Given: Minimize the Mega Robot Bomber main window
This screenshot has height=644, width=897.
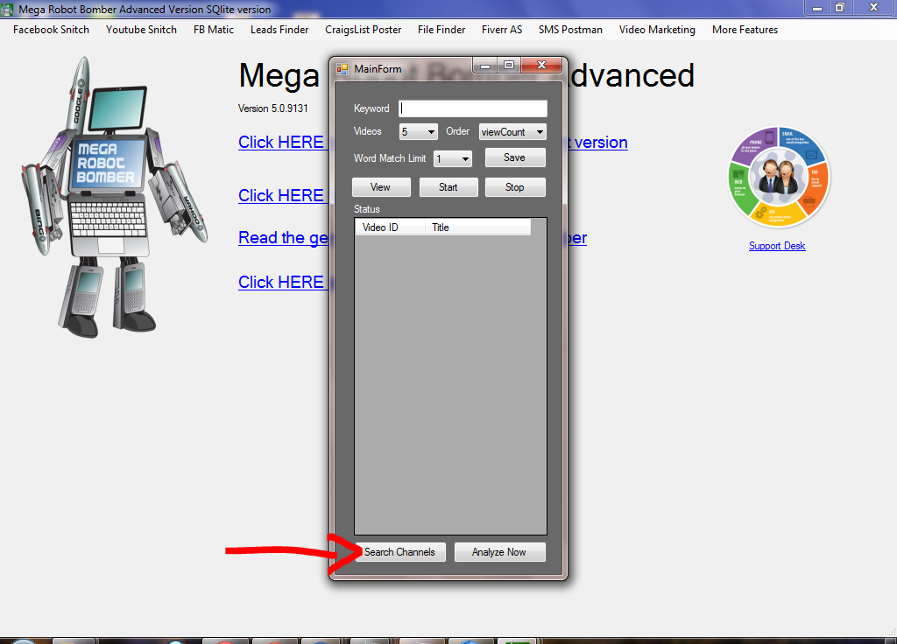Looking at the screenshot, I should pos(817,7).
